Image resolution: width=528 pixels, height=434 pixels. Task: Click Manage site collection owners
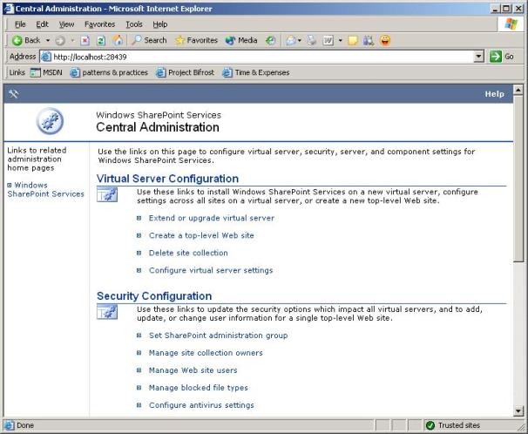206,353
